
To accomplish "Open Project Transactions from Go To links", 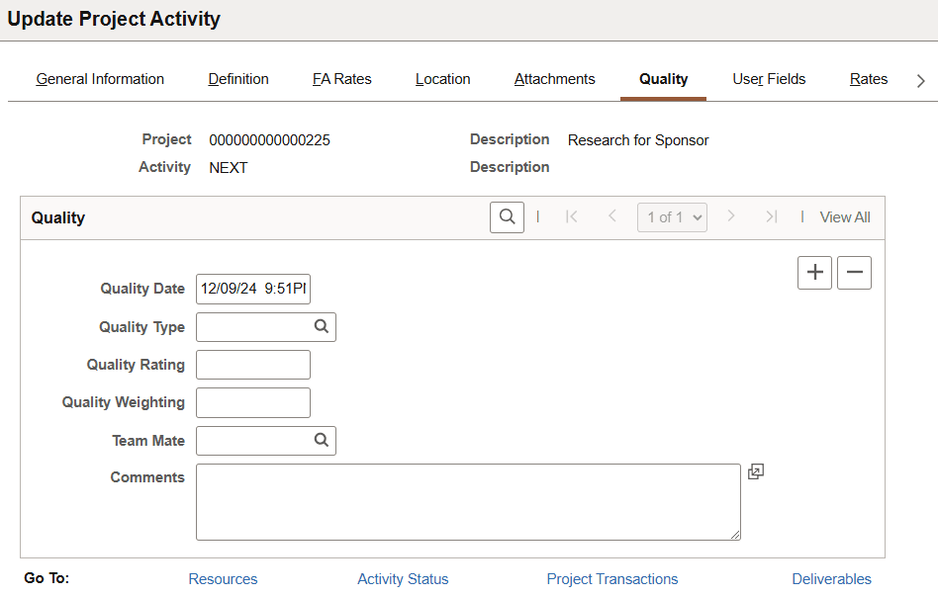I will click(x=611, y=579).
